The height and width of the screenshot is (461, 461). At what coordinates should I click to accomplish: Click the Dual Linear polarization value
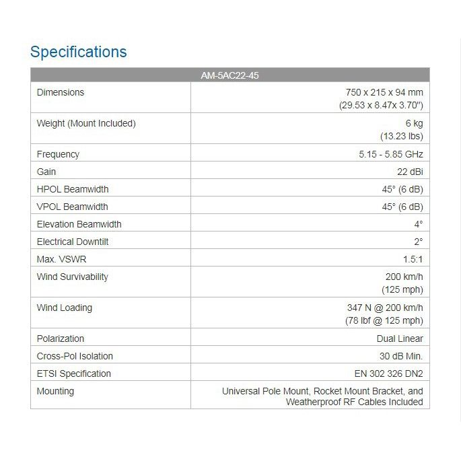[x=400, y=339]
